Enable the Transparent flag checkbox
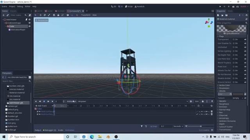Screen dimensions: 250x140 234,40
